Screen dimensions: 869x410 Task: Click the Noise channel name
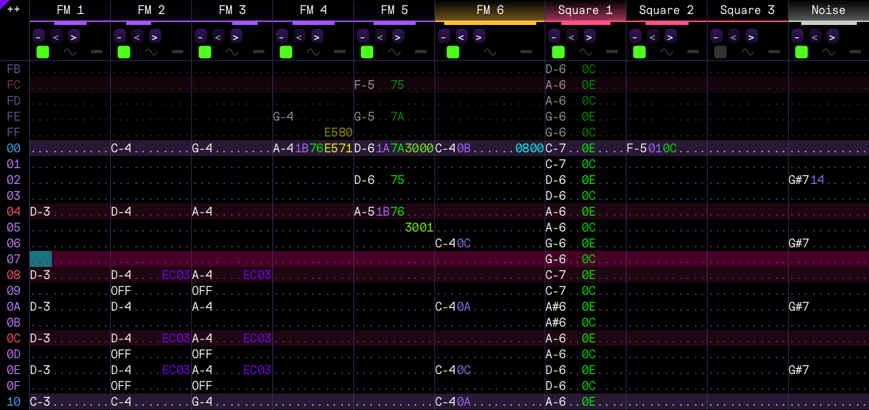click(828, 10)
